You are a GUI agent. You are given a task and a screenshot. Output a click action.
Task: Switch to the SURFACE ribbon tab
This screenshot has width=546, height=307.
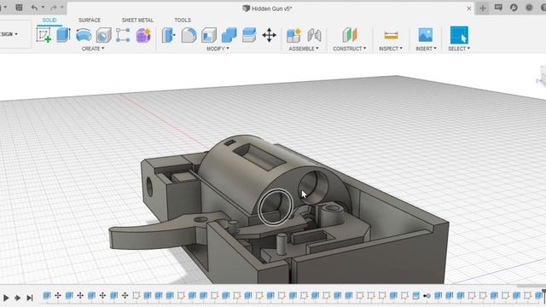(90, 20)
